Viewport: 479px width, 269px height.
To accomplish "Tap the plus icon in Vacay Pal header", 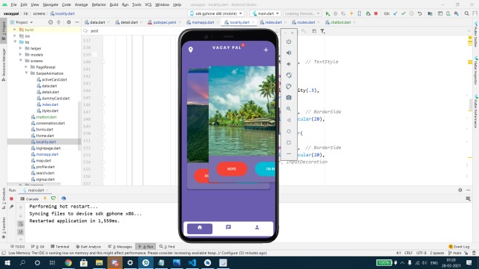I will [x=266, y=50].
